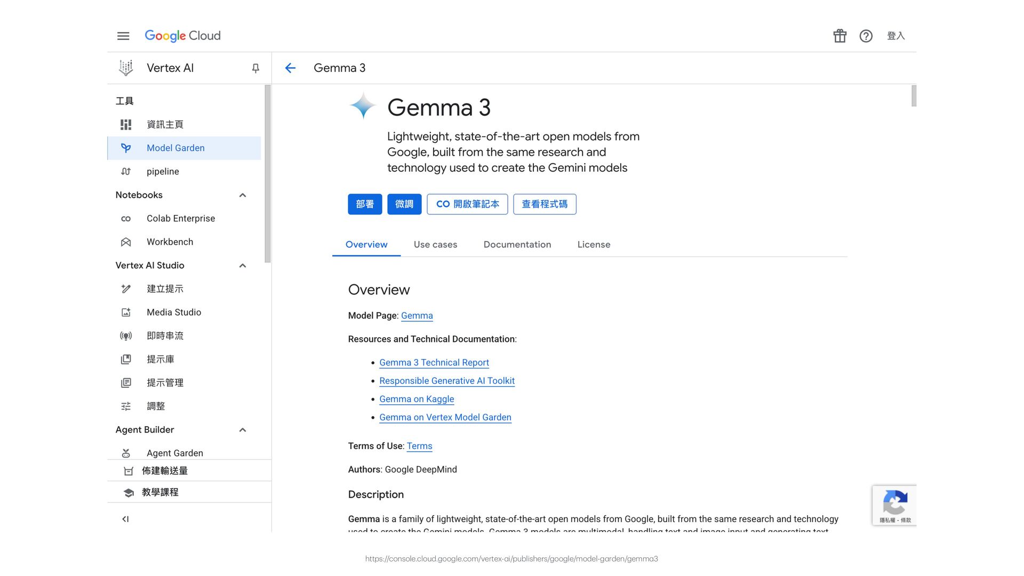This screenshot has width=1024, height=576.
Task: Open the help question mark icon
Action: [866, 36]
